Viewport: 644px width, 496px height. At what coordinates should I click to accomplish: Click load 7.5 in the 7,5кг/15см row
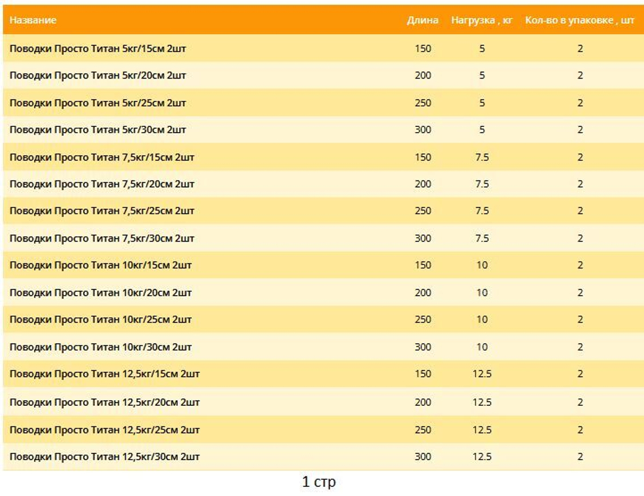point(482,157)
